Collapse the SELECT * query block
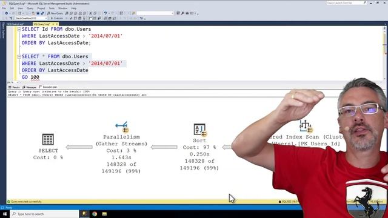Viewport: 388px width, 218px height. click(19, 56)
